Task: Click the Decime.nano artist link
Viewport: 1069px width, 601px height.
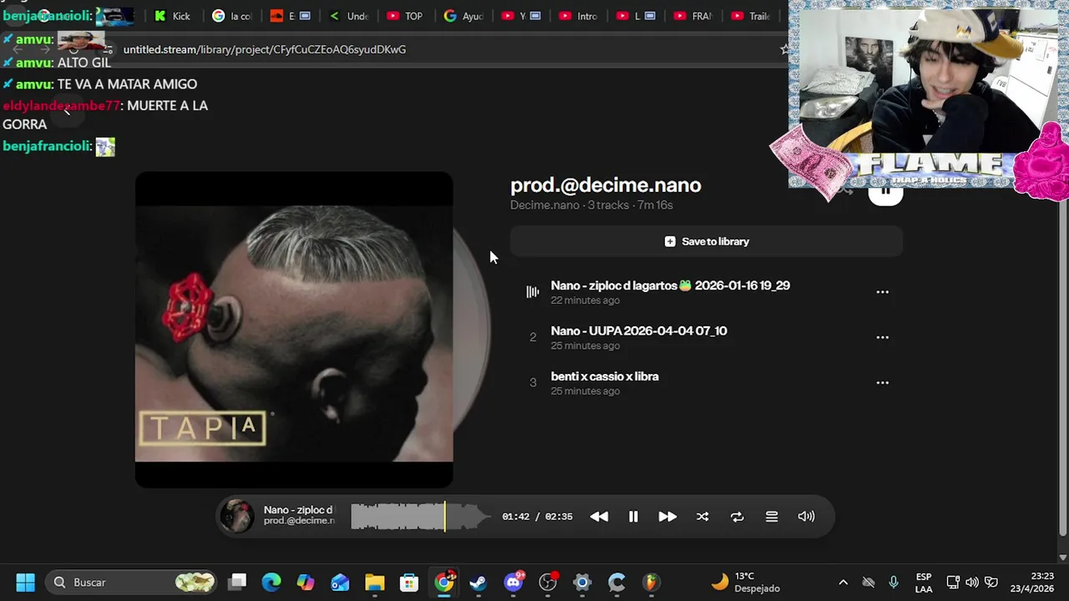Action: 545,205
